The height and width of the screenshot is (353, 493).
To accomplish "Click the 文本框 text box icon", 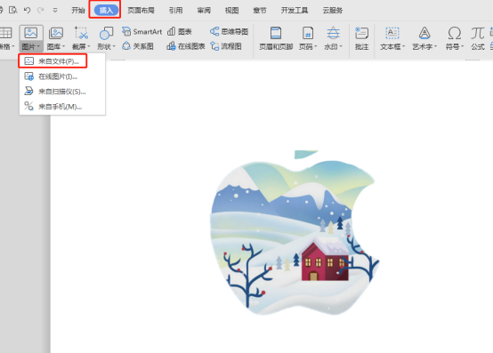I will pos(392,33).
